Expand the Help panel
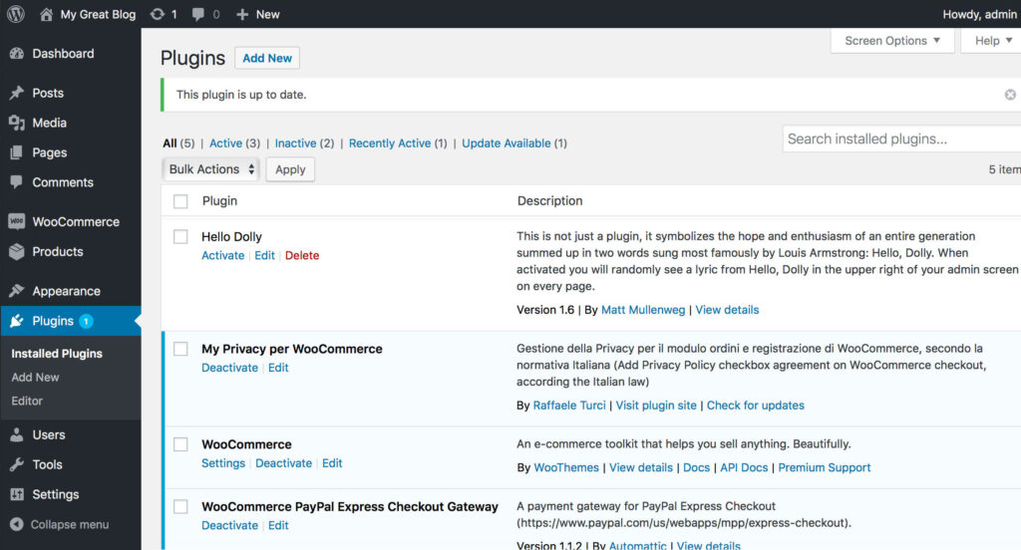 [992, 41]
